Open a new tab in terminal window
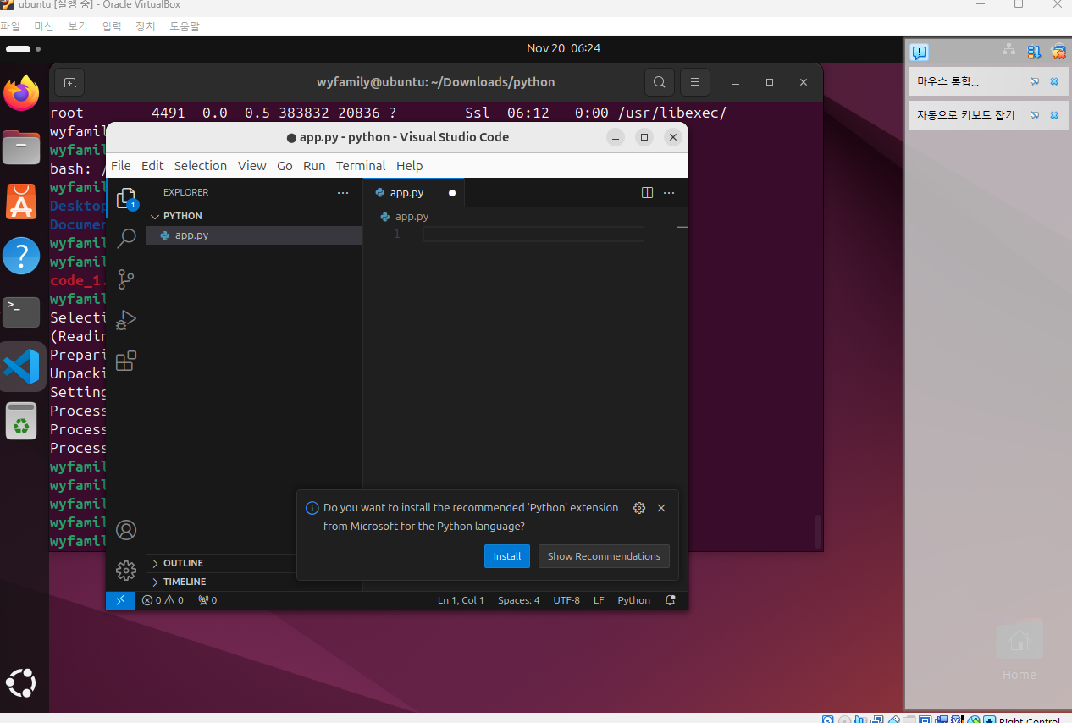This screenshot has height=723, width=1072. coord(69,82)
